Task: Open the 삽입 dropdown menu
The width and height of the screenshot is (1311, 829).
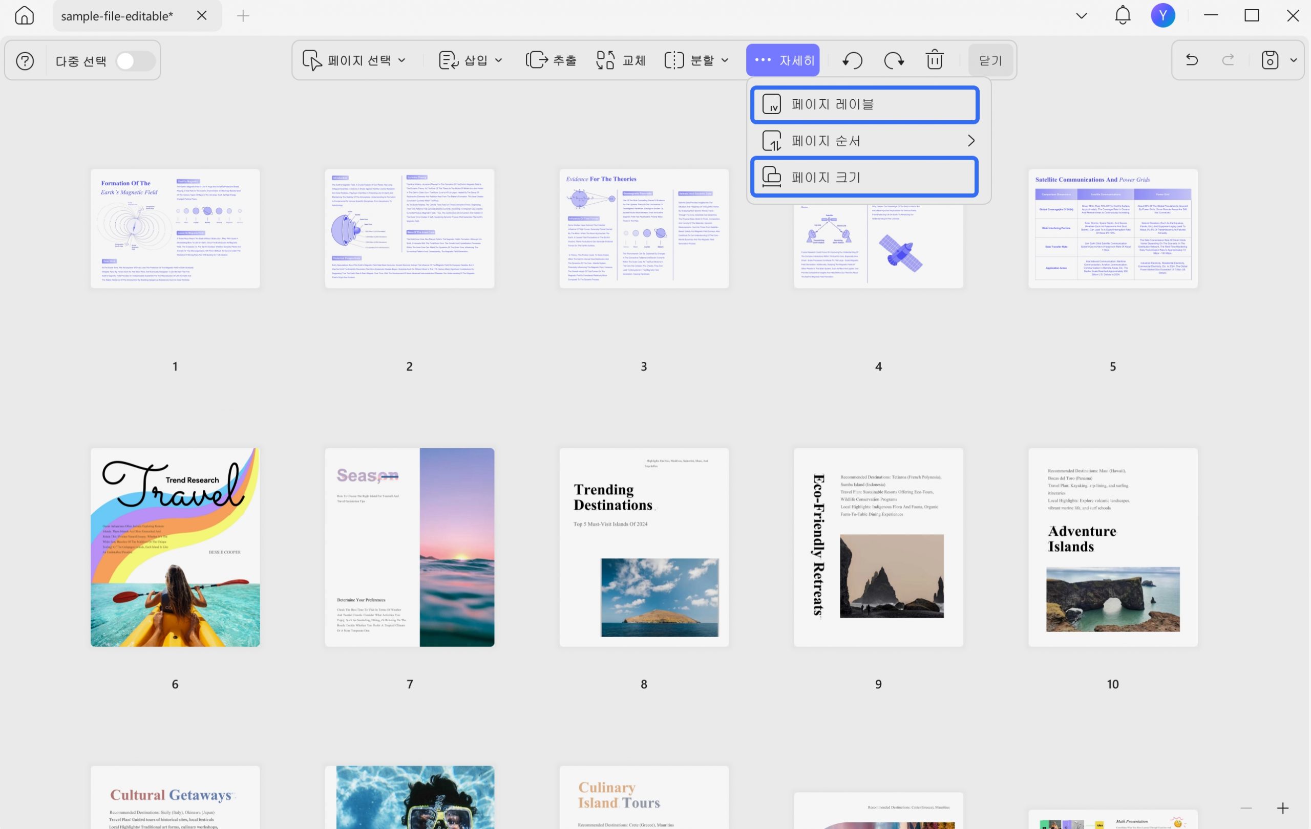Action: 471,60
